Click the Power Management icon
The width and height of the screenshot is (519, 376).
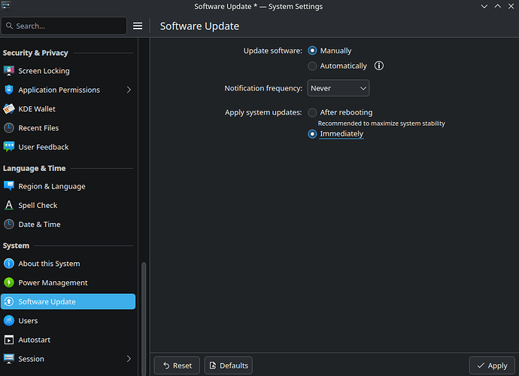pos(9,283)
